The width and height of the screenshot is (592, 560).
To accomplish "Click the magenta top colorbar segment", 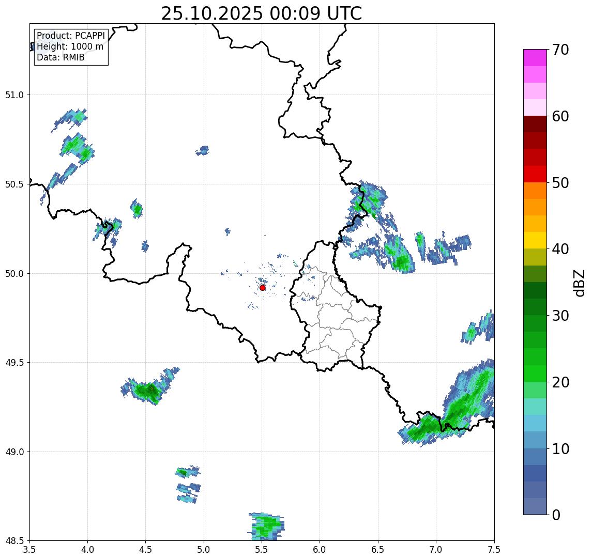I will (535, 58).
